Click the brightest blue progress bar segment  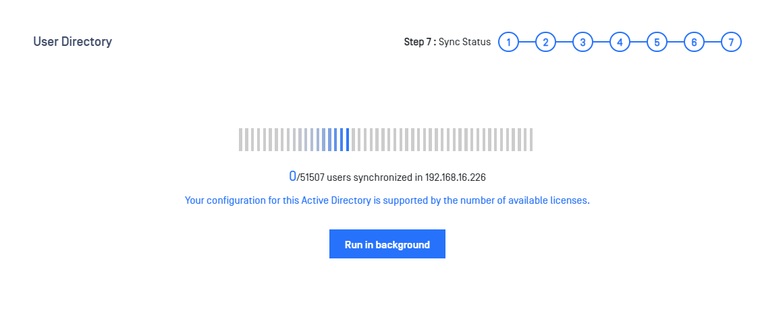[348, 140]
